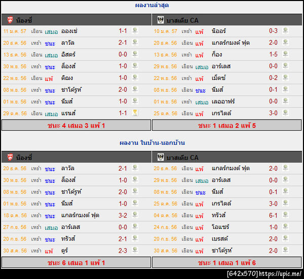The height and width of the screenshot is (279, 304).
Task: Click summary row ชนะ 1 เสมอ 2 แพ้ 5
Action: [227, 126]
